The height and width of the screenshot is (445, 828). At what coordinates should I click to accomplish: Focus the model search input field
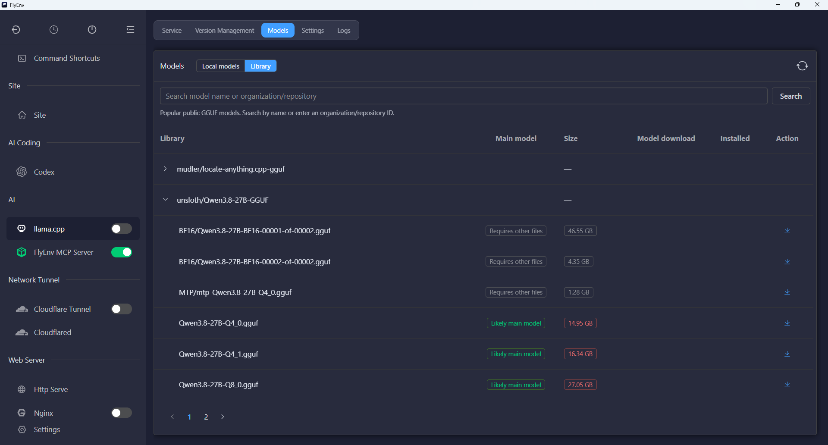point(464,96)
